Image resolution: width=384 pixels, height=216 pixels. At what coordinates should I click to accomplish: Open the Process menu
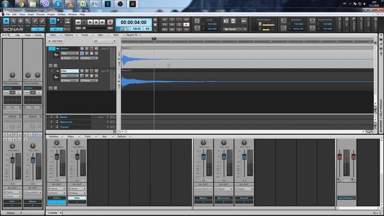(x=40, y=14)
